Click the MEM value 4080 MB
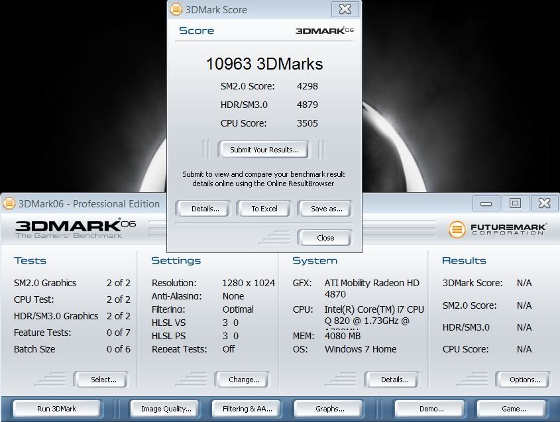The width and height of the screenshot is (560, 422). pyautogui.click(x=343, y=336)
